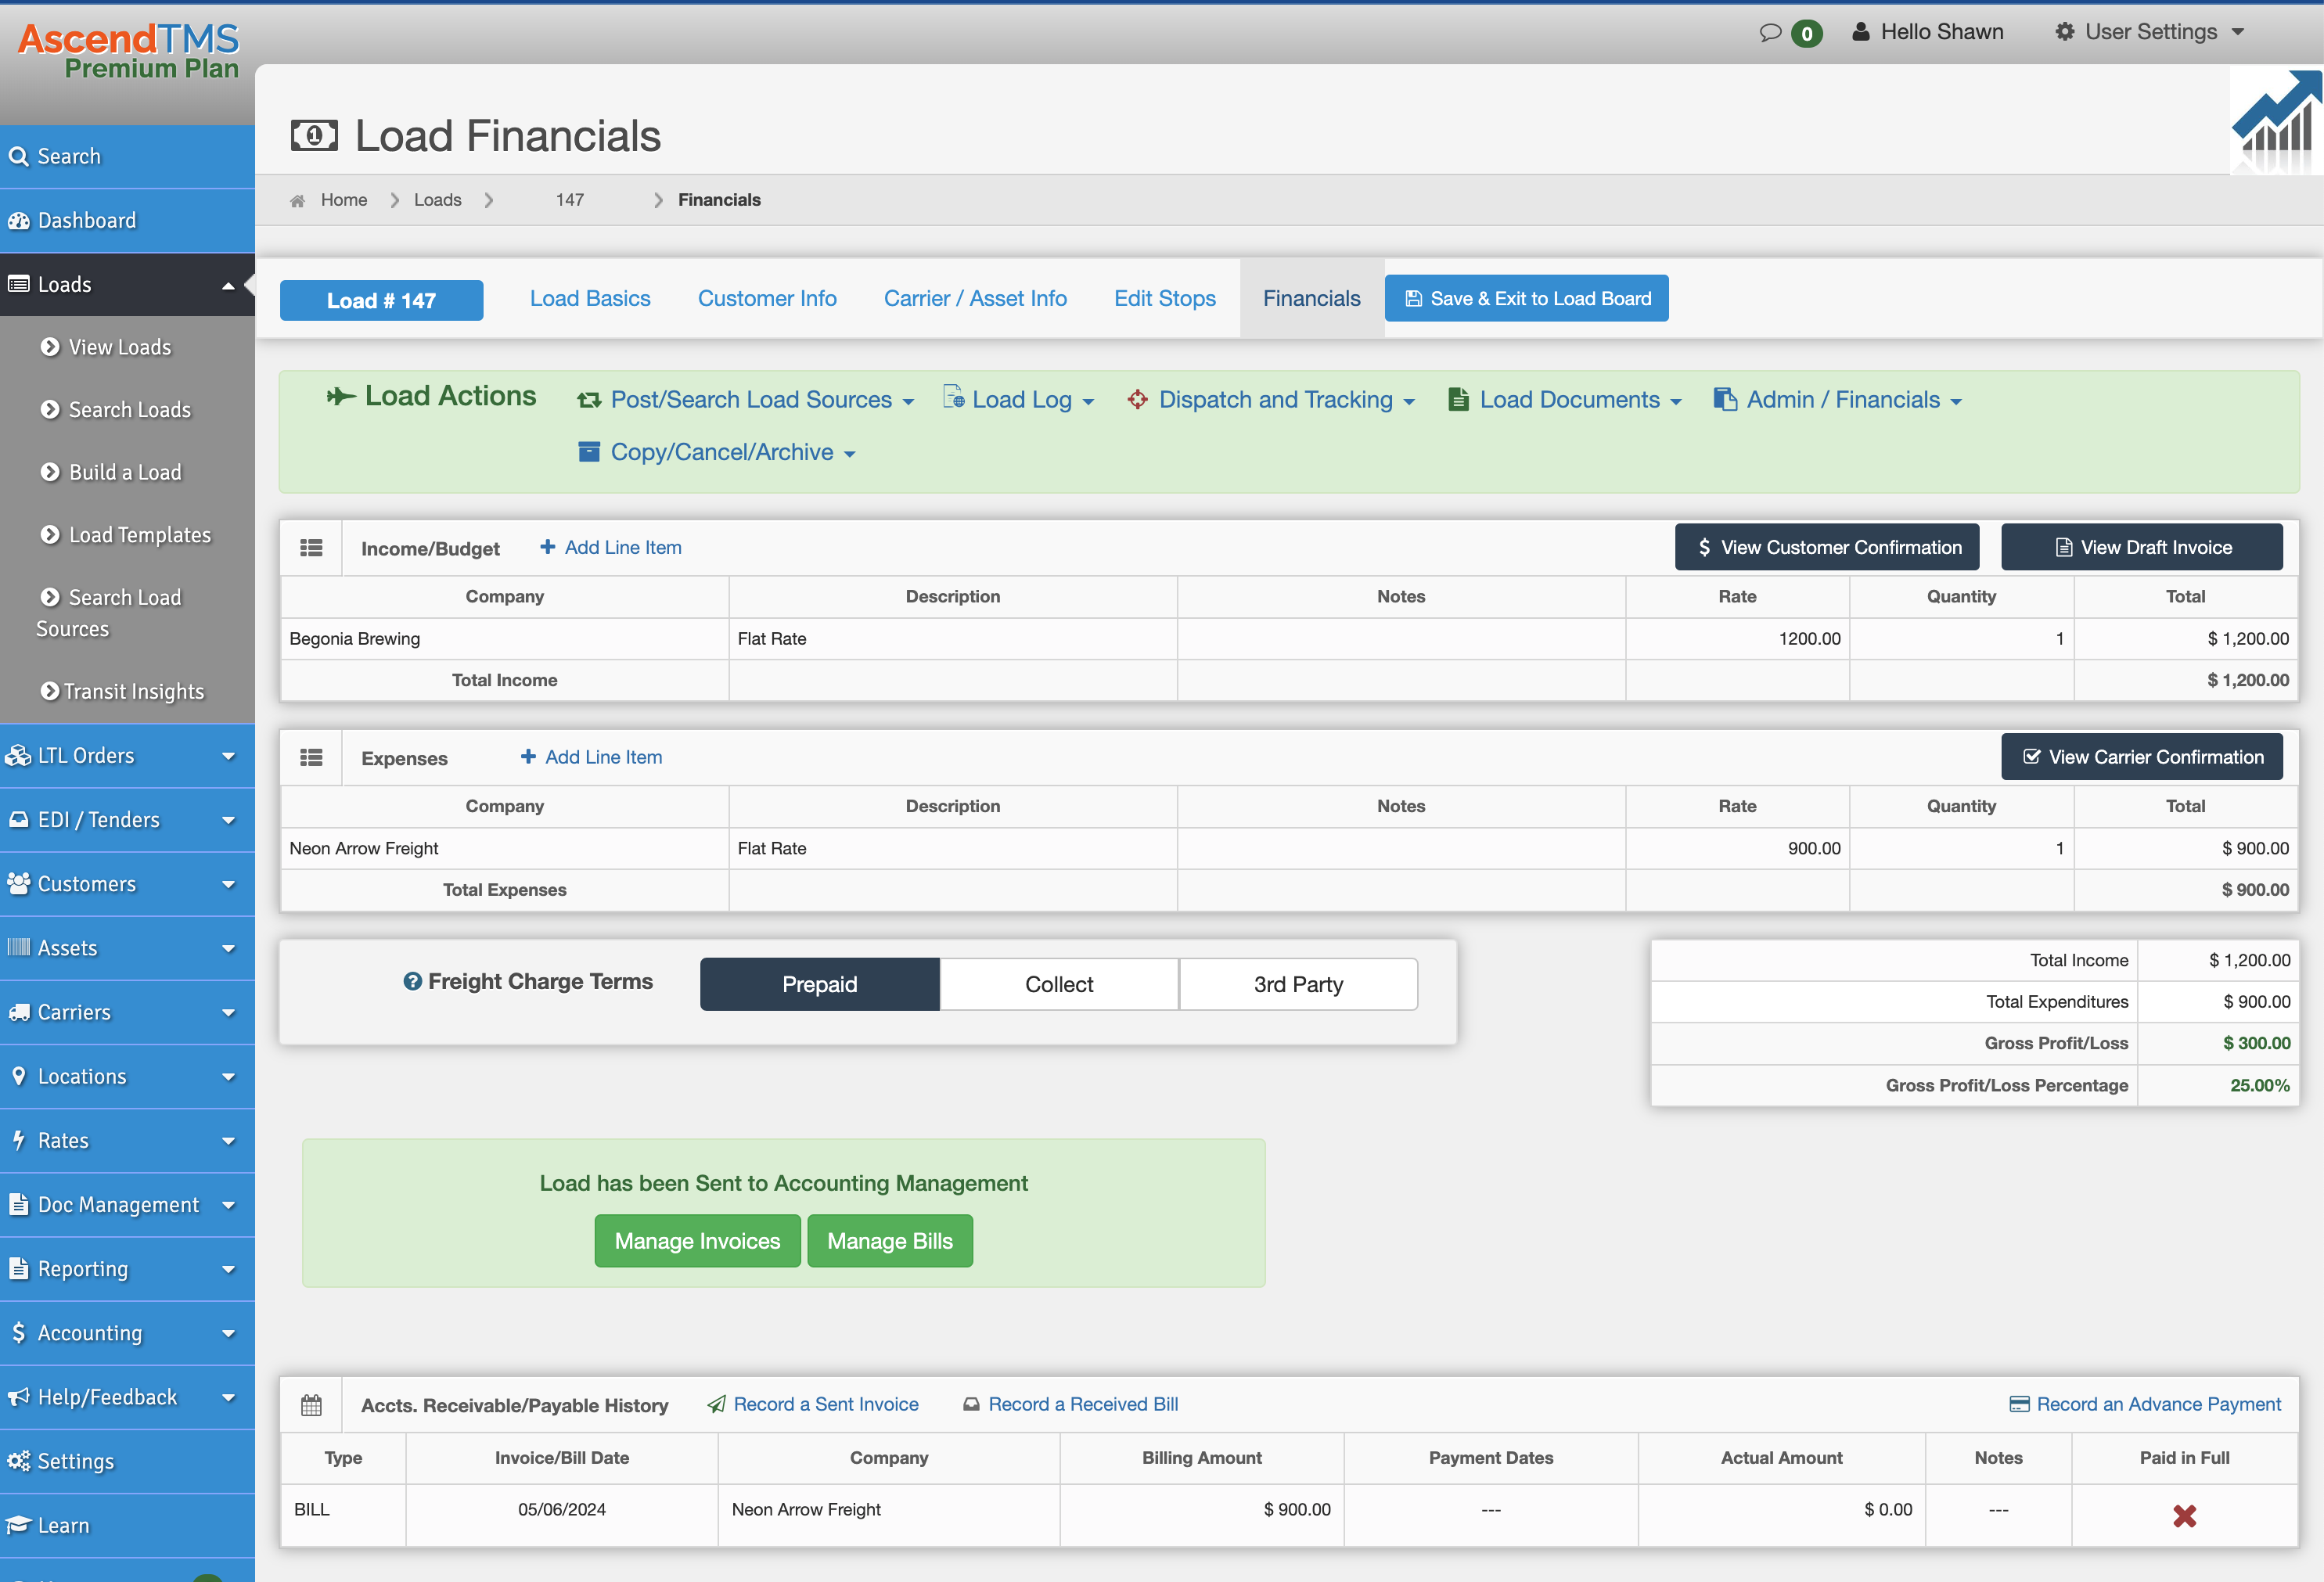The image size is (2324, 1582).
Task: Click the Search magnifier icon in sidebar
Action: (18, 157)
